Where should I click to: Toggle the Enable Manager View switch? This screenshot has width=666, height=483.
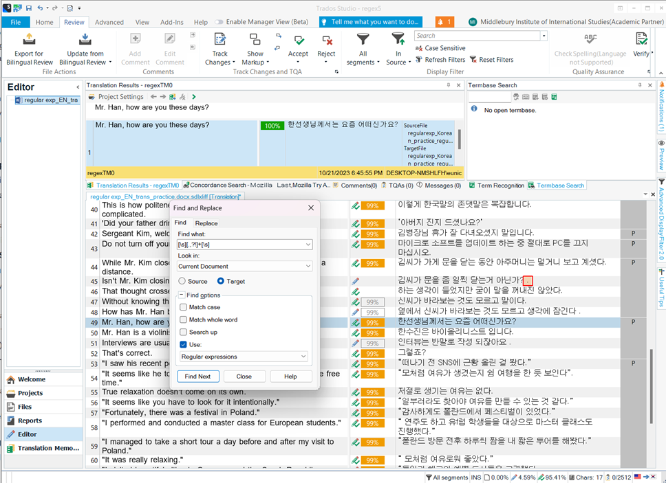(219, 22)
